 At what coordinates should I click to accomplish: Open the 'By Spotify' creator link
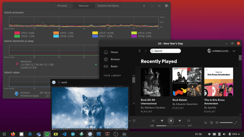click(x=210, y=108)
